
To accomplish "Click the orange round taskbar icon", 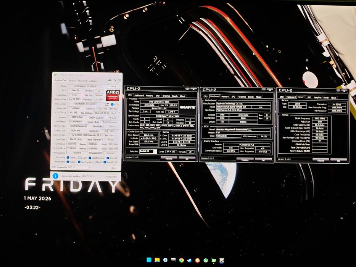I will pos(198,261).
